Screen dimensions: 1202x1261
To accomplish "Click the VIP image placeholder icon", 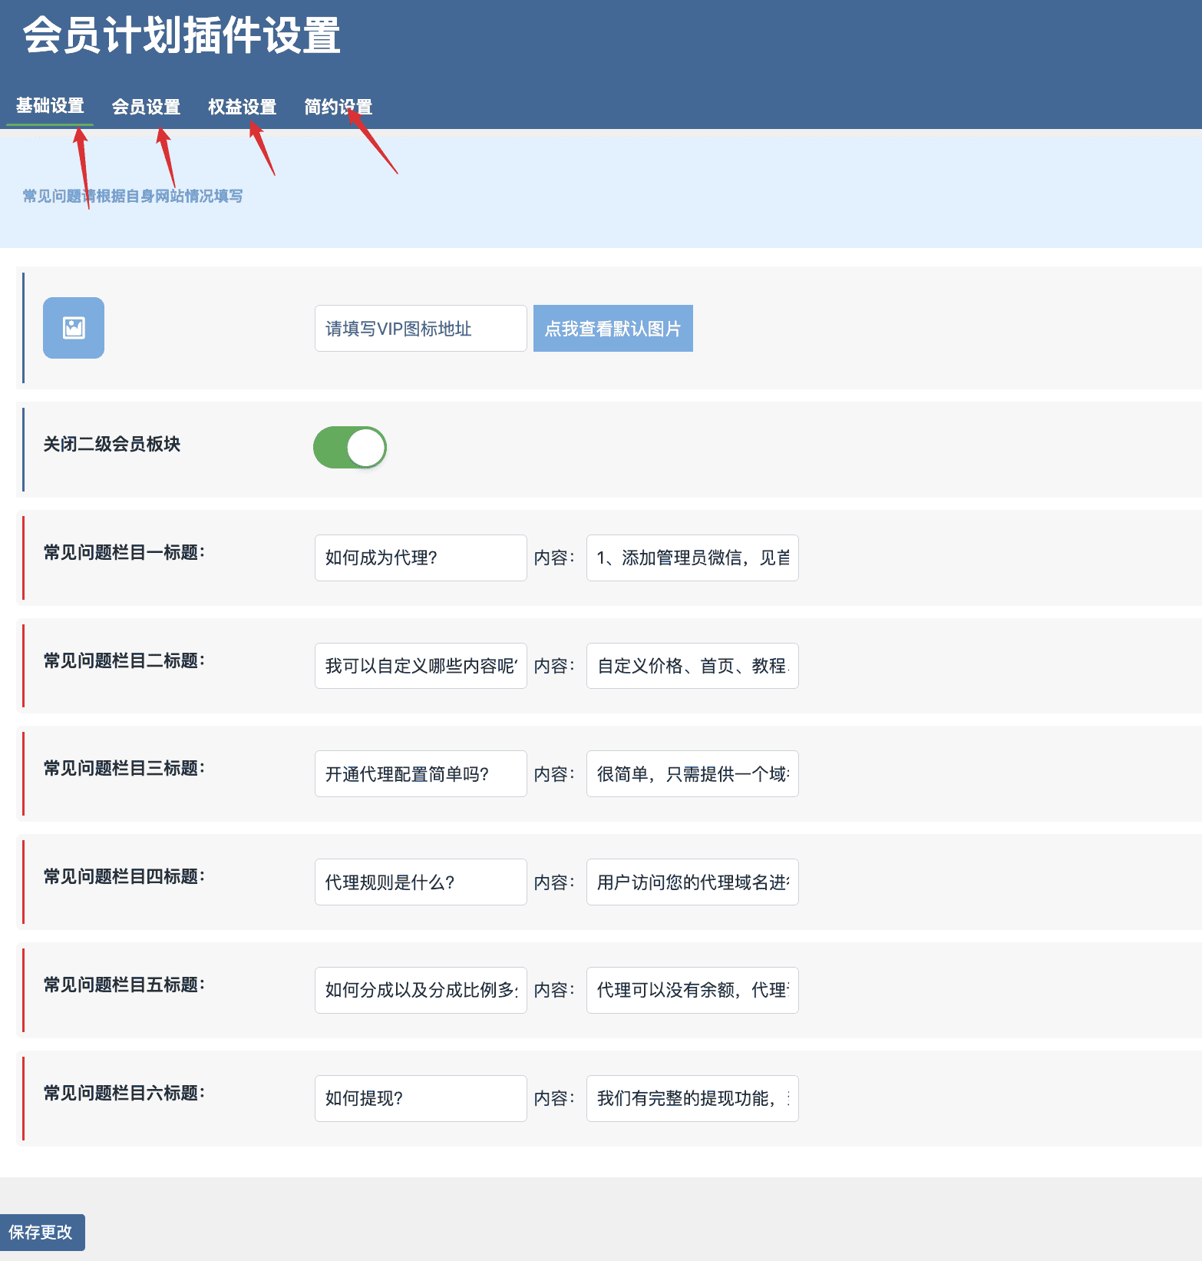I will pos(74,328).
